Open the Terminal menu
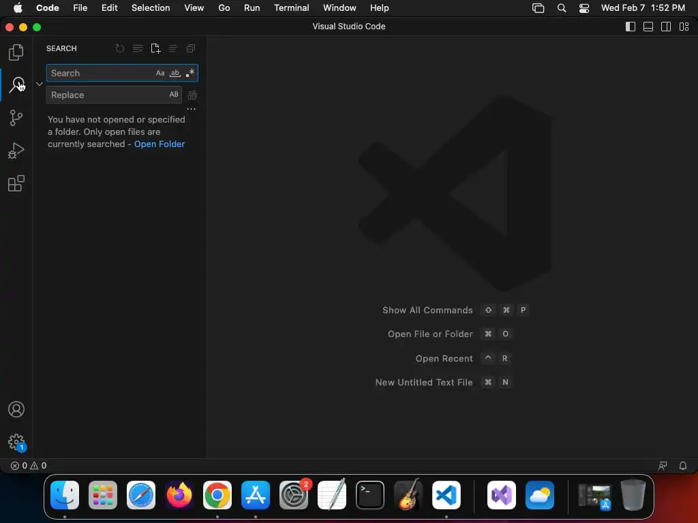698x523 pixels. pyautogui.click(x=292, y=8)
